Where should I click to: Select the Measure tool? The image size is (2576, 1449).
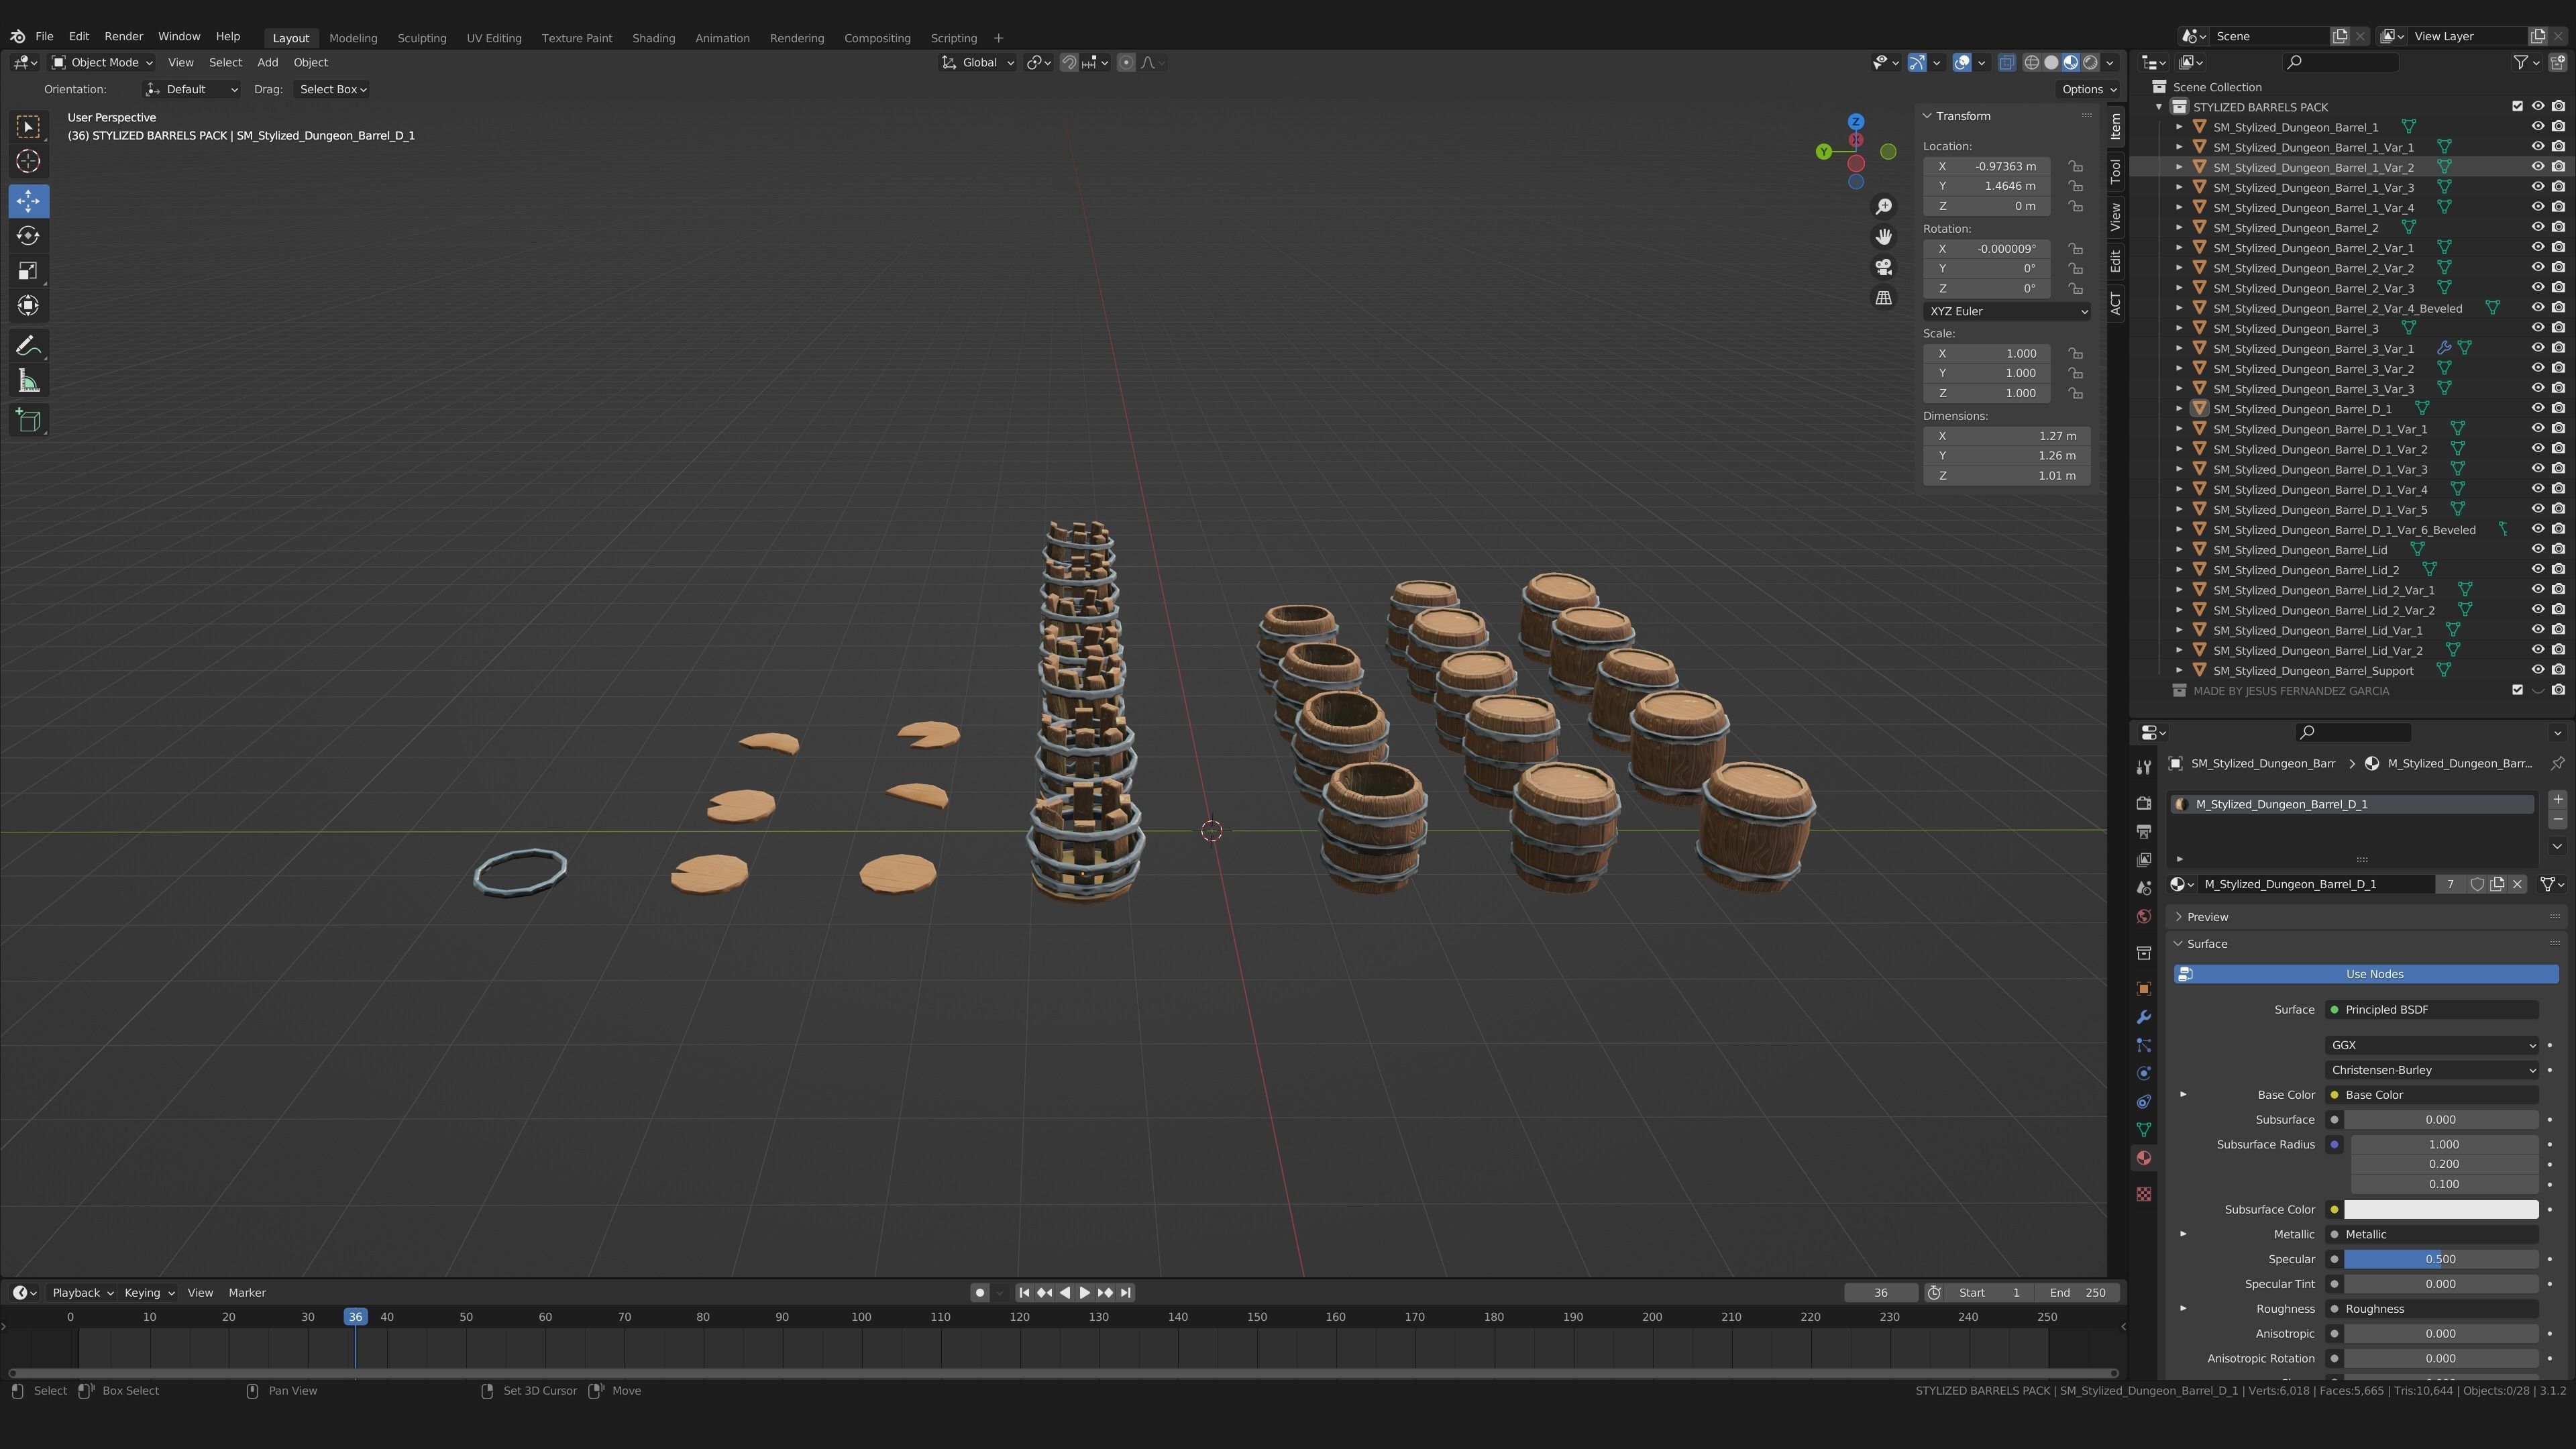pos(28,382)
